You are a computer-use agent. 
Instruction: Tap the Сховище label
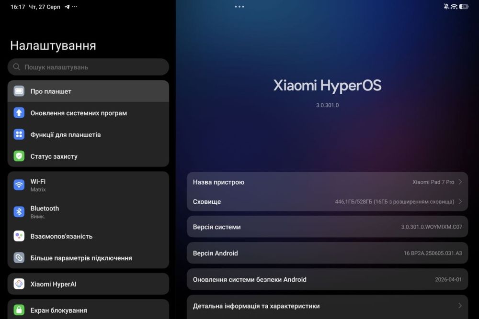[207, 201]
